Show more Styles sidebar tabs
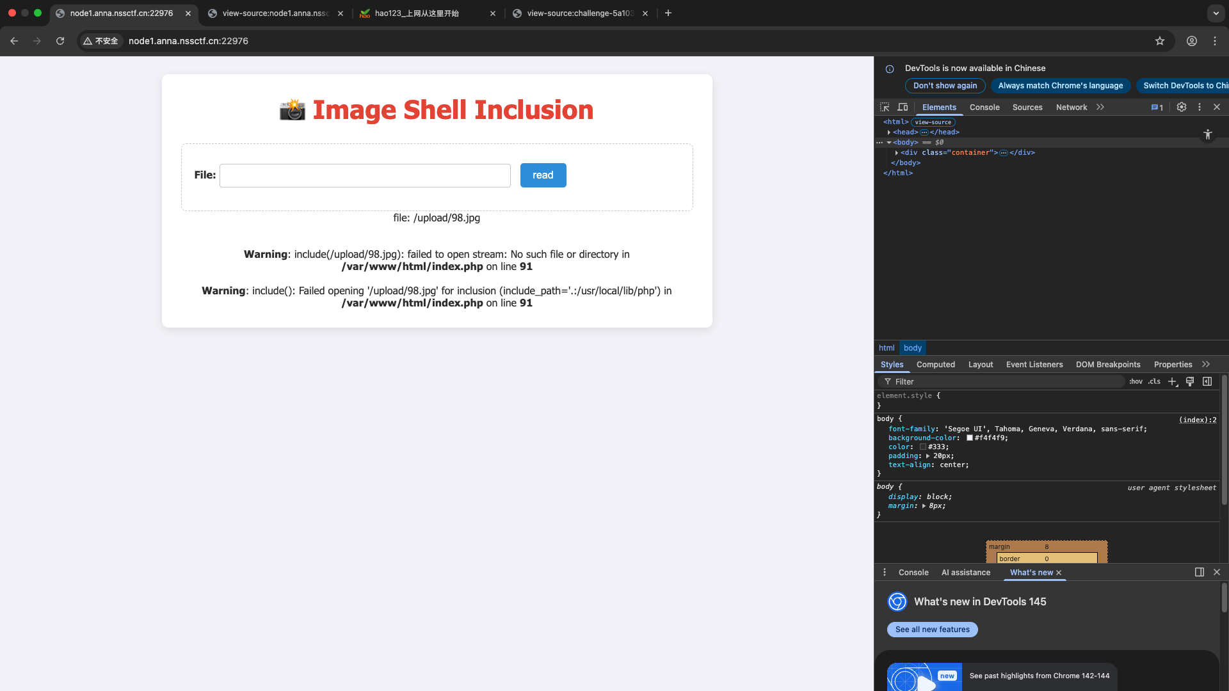The image size is (1229, 691). pyautogui.click(x=1206, y=365)
